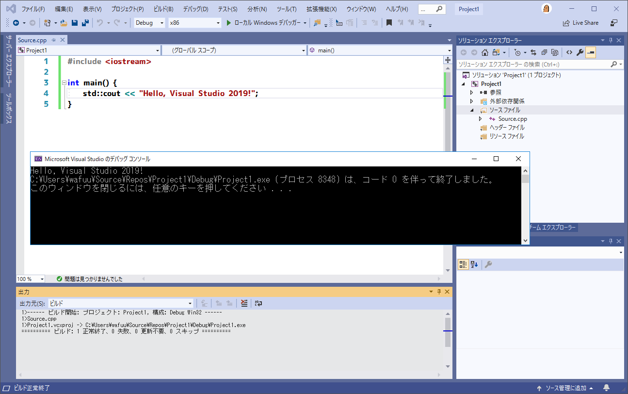This screenshot has height=394, width=628.
Task: Click the Word Wrap icon in output pane
Action: click(x=258, y=303)
